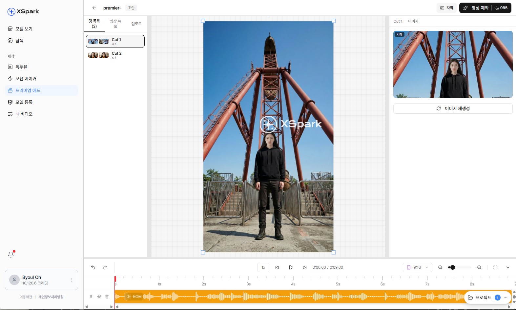Image resolution: width=516 pixels, height=310 pixels.
Task: Toggle the BGM track link icon
Action: tap(99, 297)
